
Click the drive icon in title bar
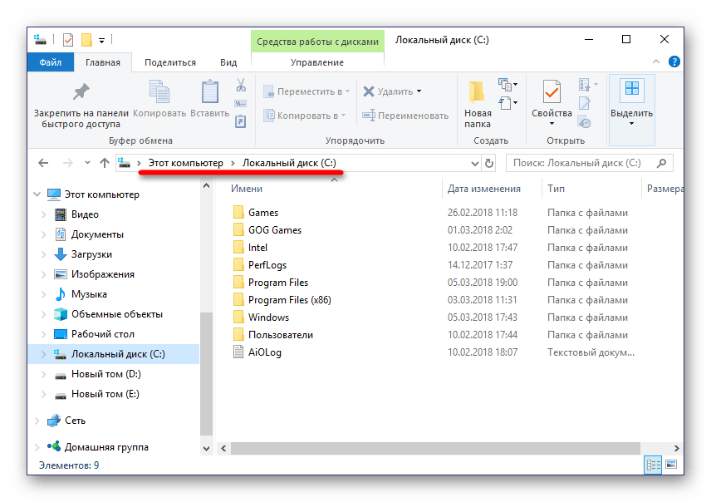pos(40,40)
